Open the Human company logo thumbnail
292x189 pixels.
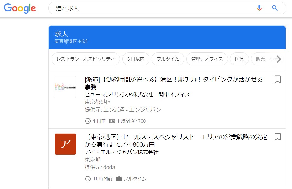coord(65,87)
